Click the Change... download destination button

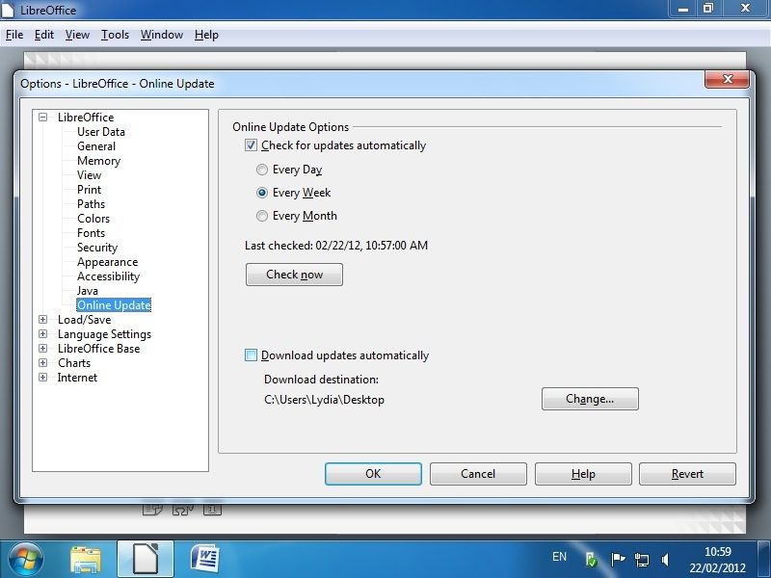coord(590,399)
